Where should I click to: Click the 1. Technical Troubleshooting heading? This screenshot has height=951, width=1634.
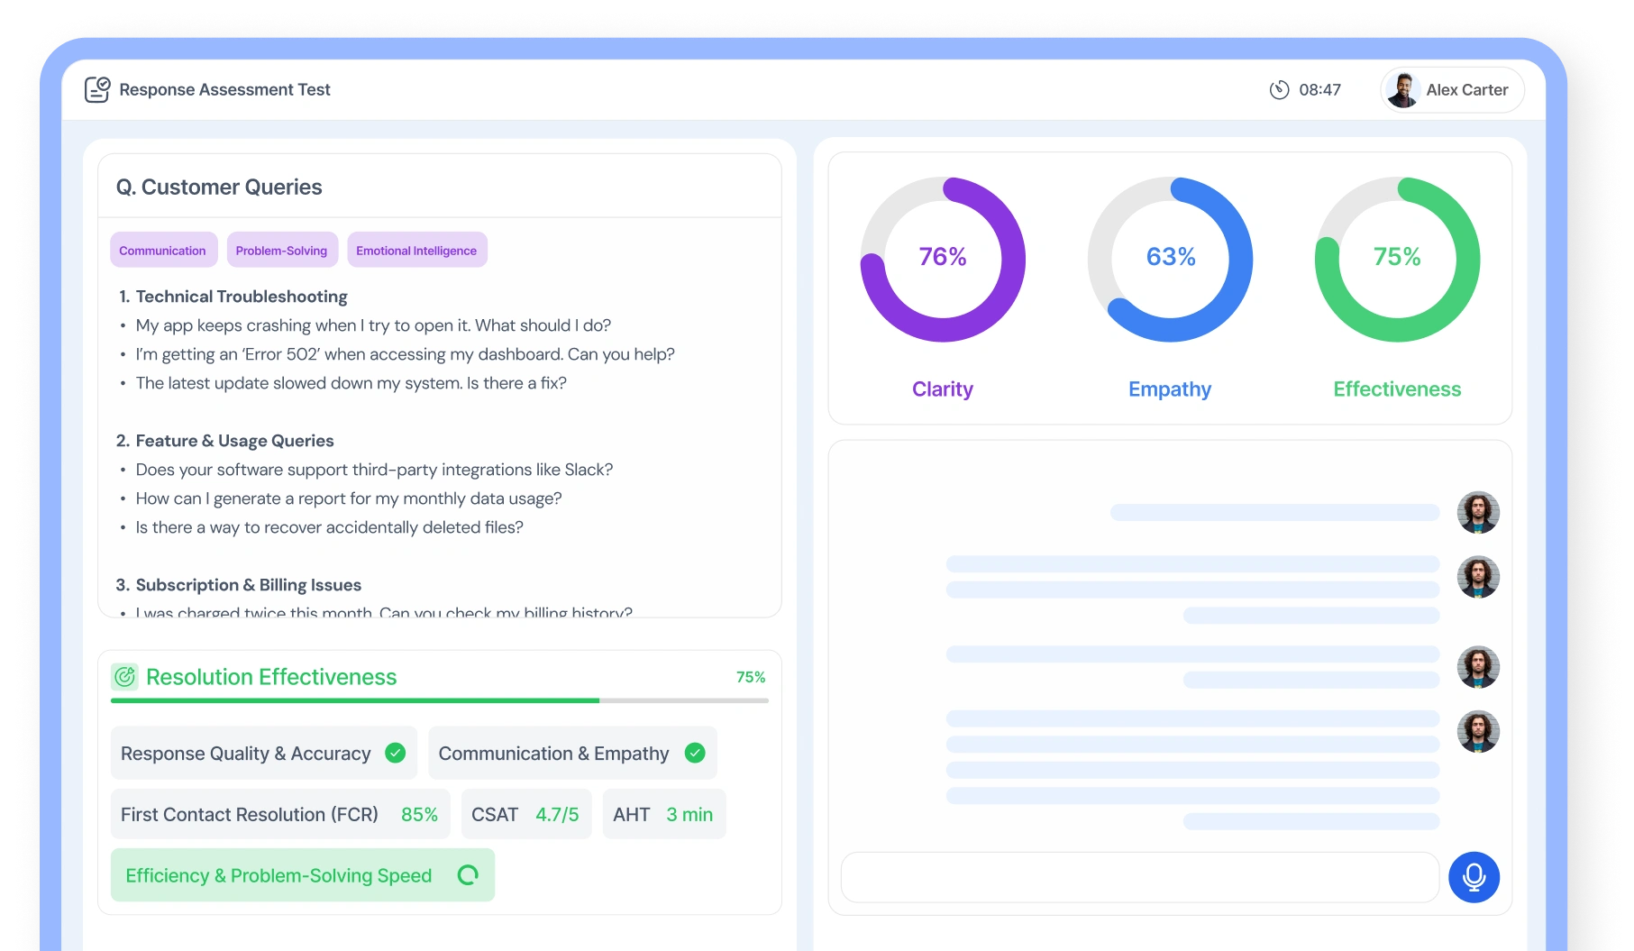pos(233,297)
